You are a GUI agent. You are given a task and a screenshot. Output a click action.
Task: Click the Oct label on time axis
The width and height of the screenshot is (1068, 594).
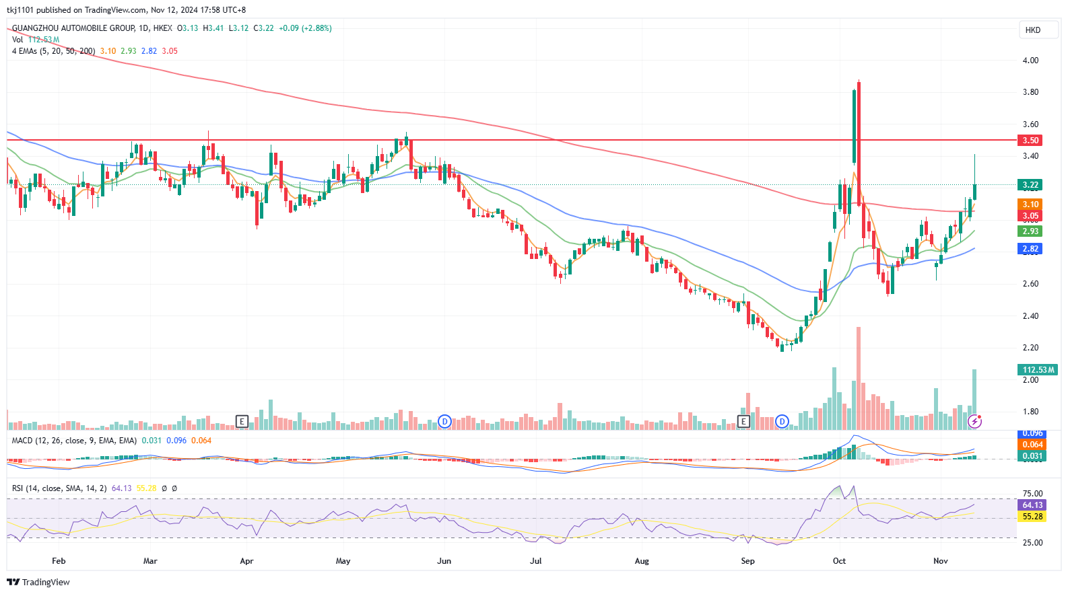[839, 561]
